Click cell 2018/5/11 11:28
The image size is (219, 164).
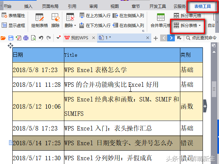pyautogui.click(x=38, y=84)
